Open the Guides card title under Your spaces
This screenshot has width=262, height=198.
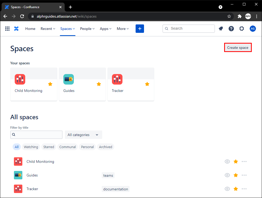pyautogui.click(x=69, y=91)
